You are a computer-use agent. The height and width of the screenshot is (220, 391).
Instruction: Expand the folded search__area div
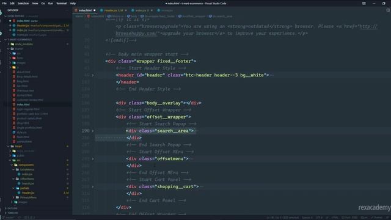click(93, 131)
